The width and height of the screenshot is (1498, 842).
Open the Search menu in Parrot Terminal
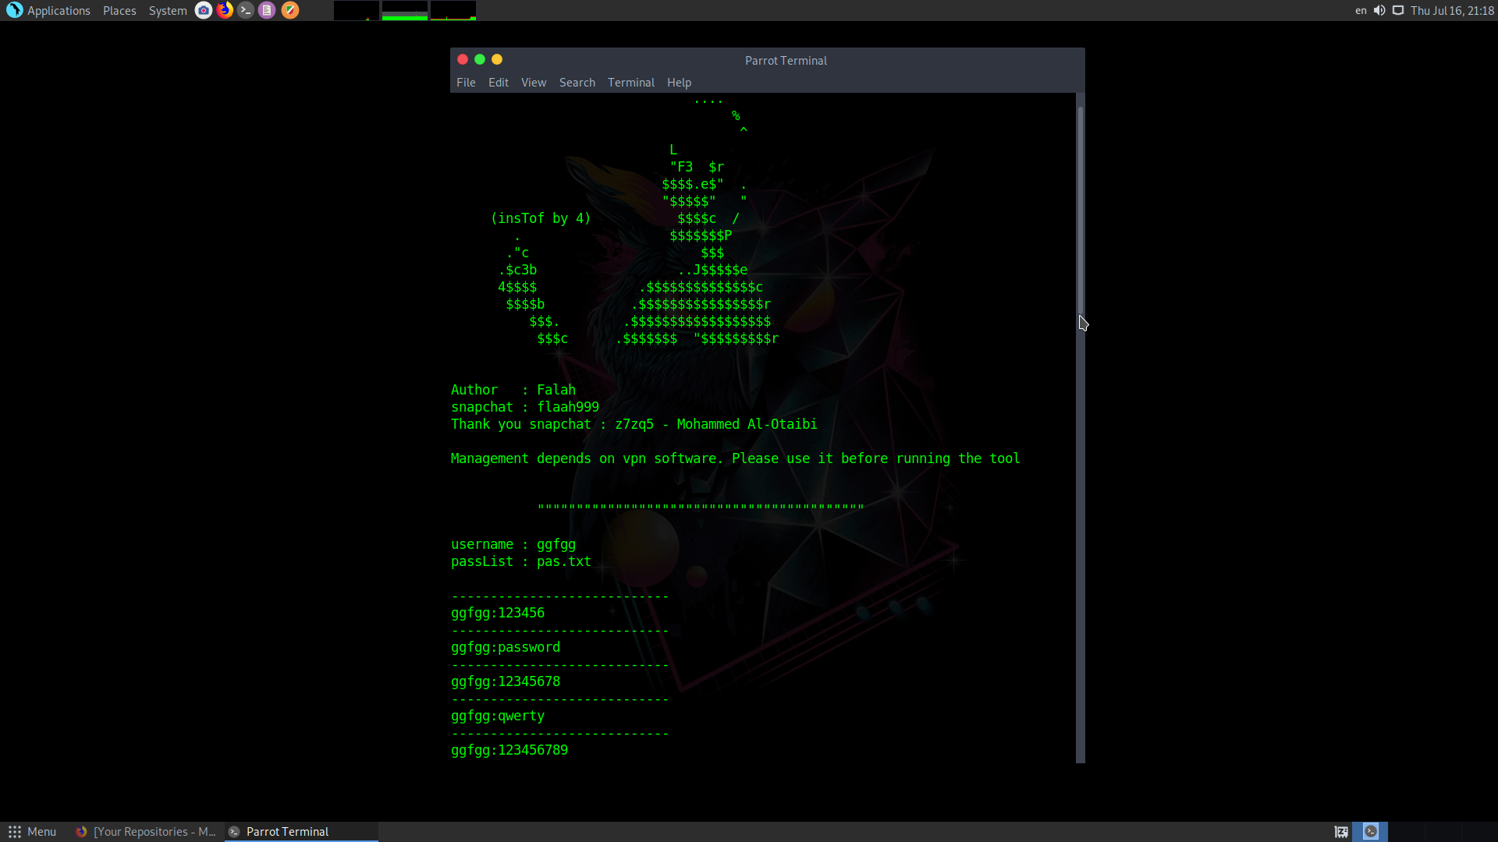pos(577,82)
